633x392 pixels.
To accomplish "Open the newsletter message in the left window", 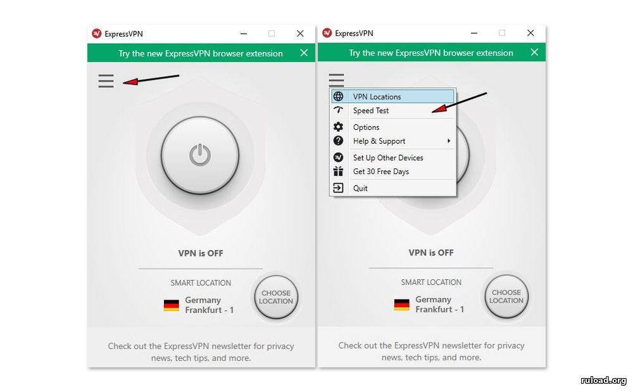I will tap(201, 351).
